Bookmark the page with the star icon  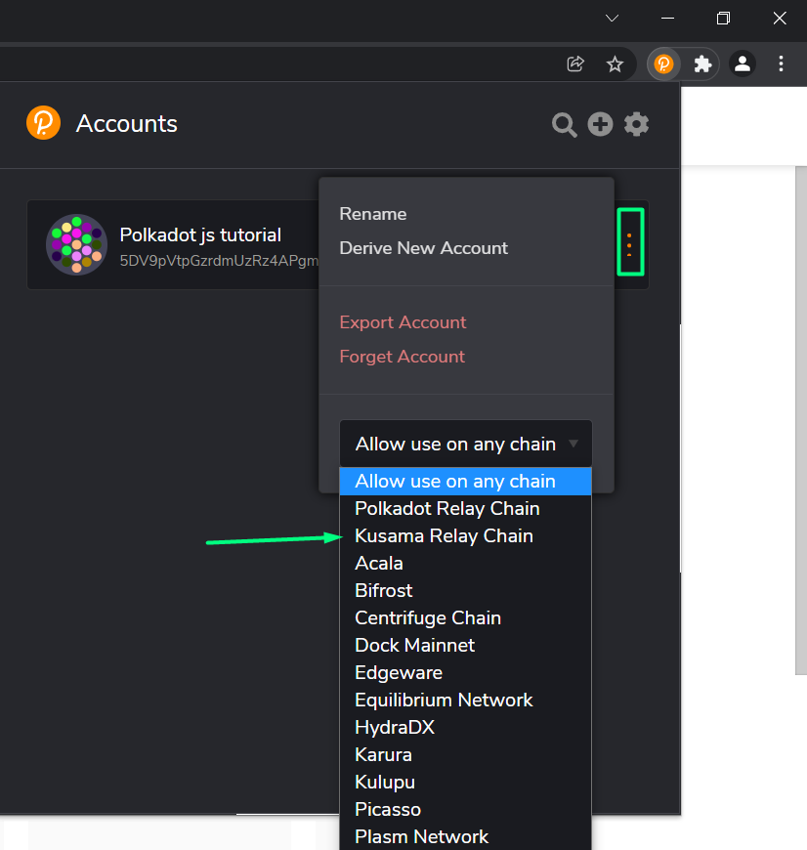click(615, 64)
